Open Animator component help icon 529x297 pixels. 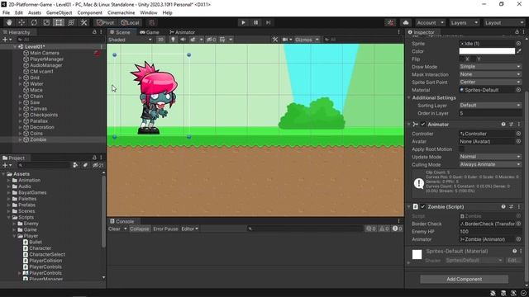point(503,125)
